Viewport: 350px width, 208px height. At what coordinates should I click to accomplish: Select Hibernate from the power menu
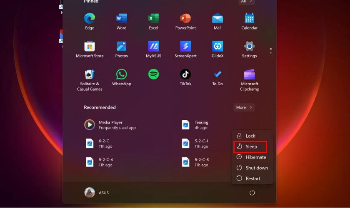pyautogui.click(x=252, y=157)
